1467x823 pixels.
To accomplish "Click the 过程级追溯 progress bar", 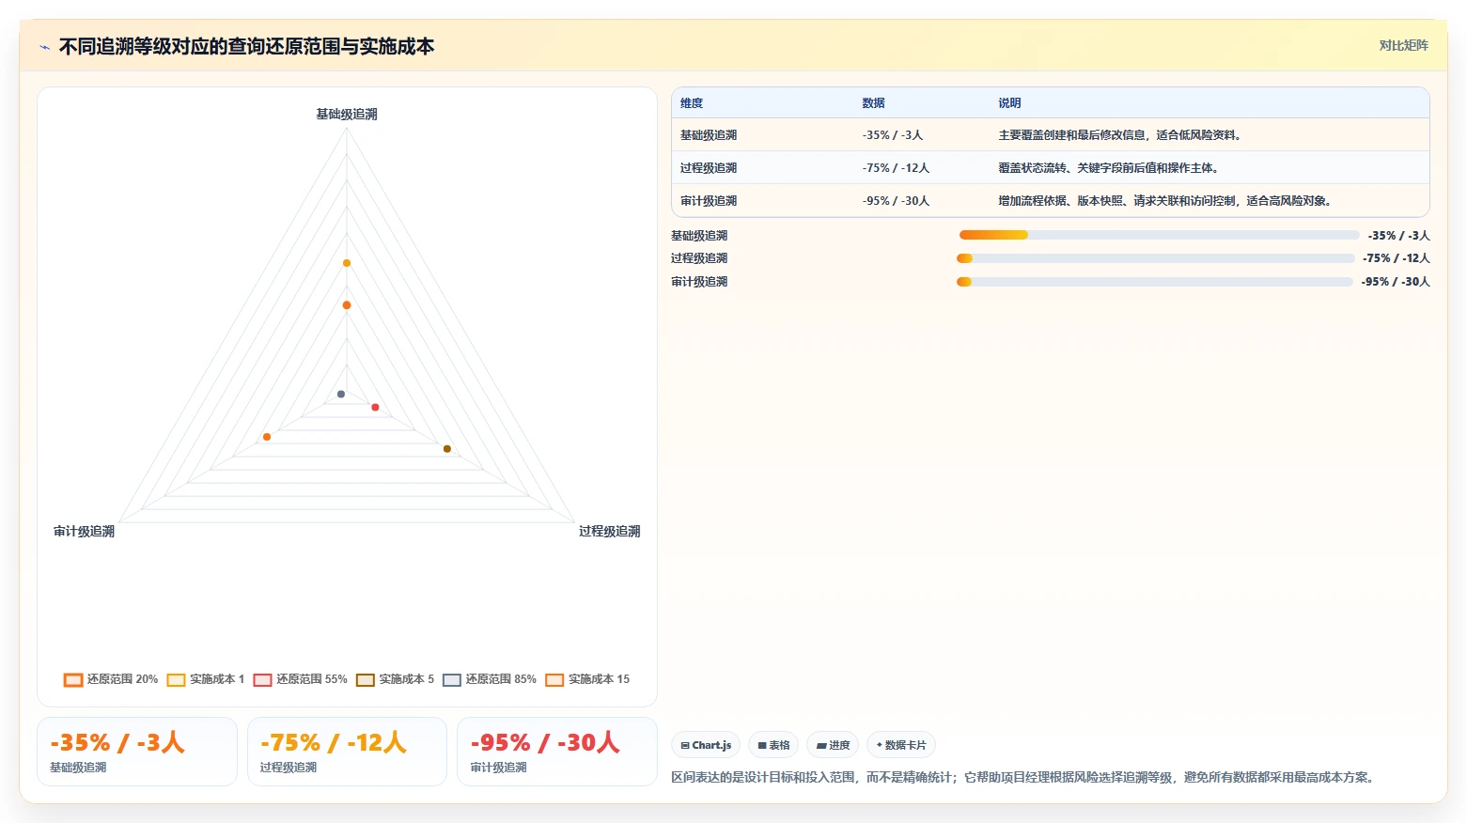I will [x=1155, y=258].
